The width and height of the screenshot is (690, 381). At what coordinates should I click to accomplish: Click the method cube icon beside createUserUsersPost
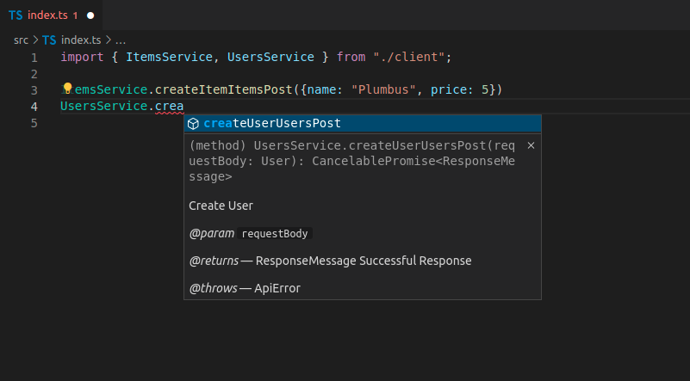194,124
